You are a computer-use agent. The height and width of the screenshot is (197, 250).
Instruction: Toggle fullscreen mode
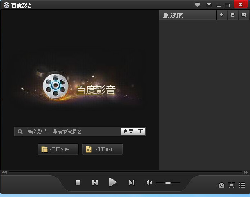[232, 185]
